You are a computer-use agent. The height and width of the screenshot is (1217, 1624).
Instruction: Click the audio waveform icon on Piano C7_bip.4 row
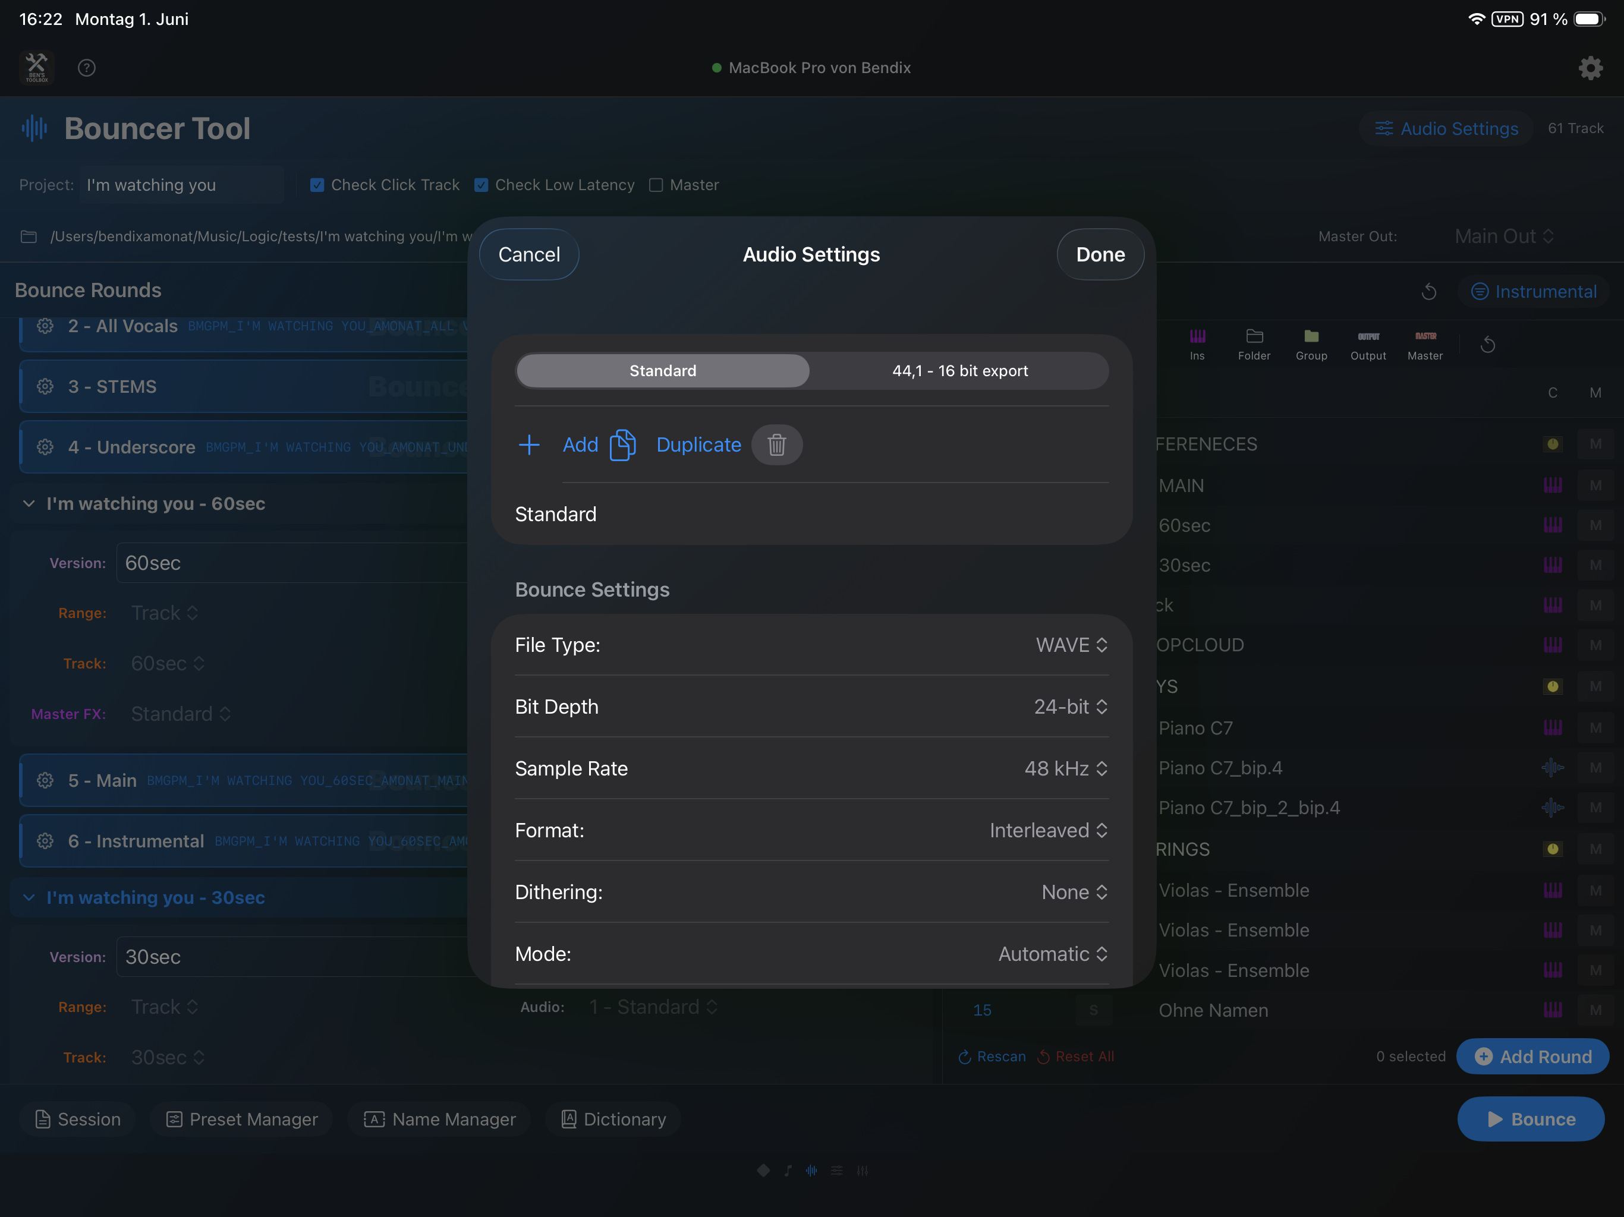tap(1553, 768)
